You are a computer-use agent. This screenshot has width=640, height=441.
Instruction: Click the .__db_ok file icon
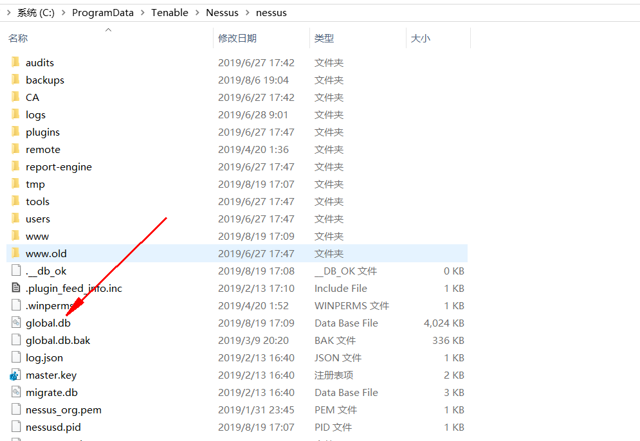tap(16, 270)
